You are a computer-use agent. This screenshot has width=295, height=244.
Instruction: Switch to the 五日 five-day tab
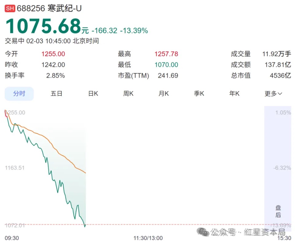[57, 94]
